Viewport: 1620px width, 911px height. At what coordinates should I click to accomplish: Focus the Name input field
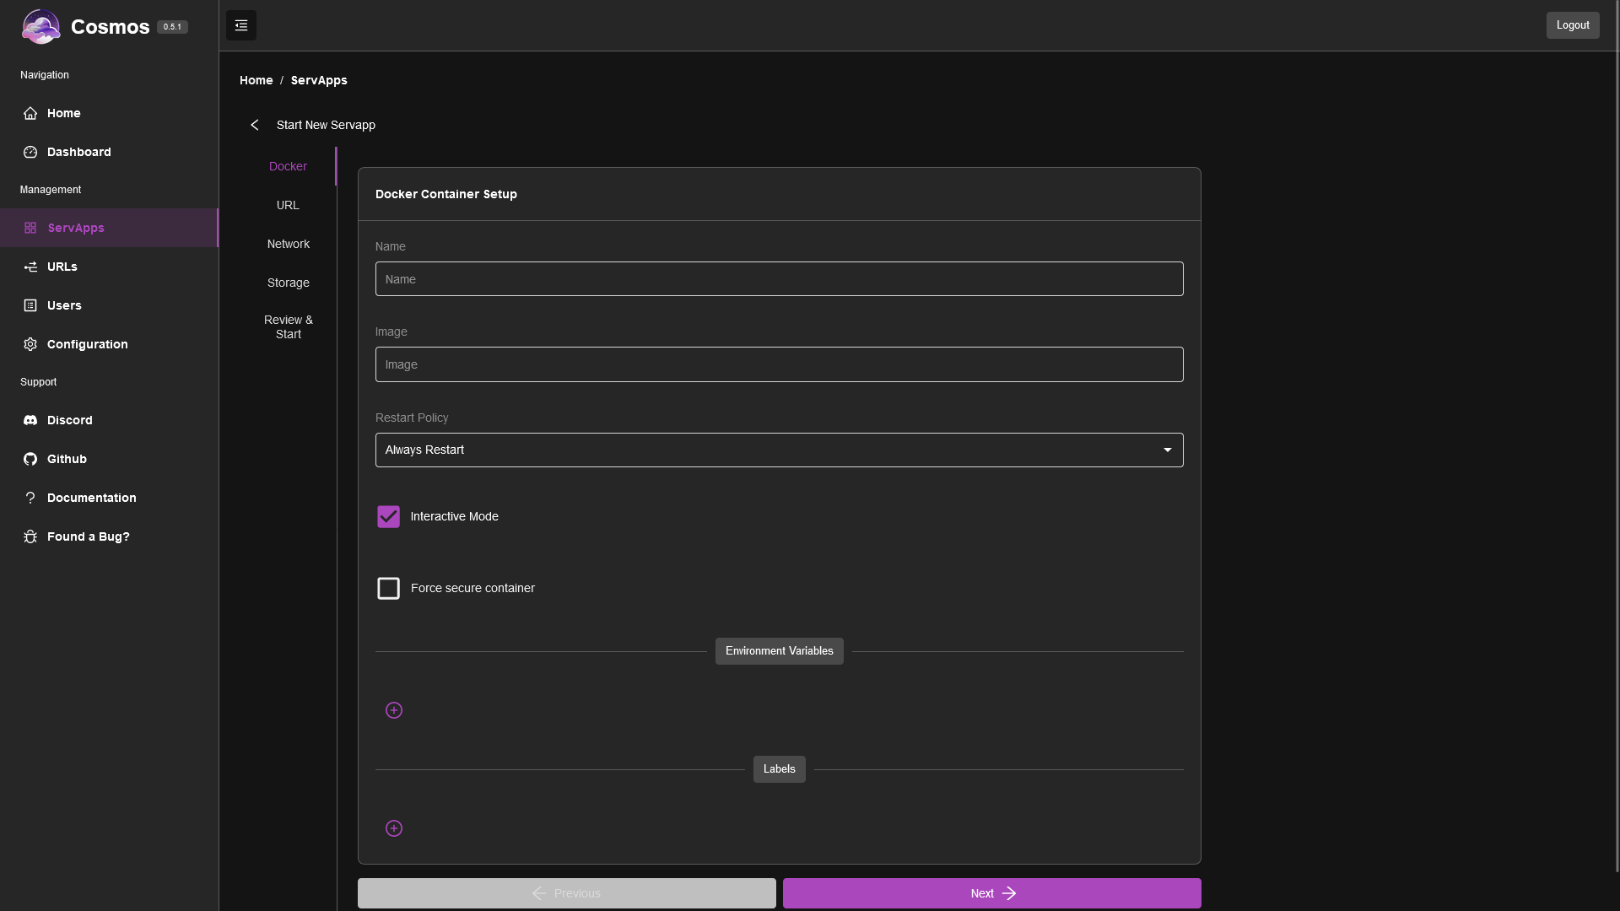pos(779,278)
